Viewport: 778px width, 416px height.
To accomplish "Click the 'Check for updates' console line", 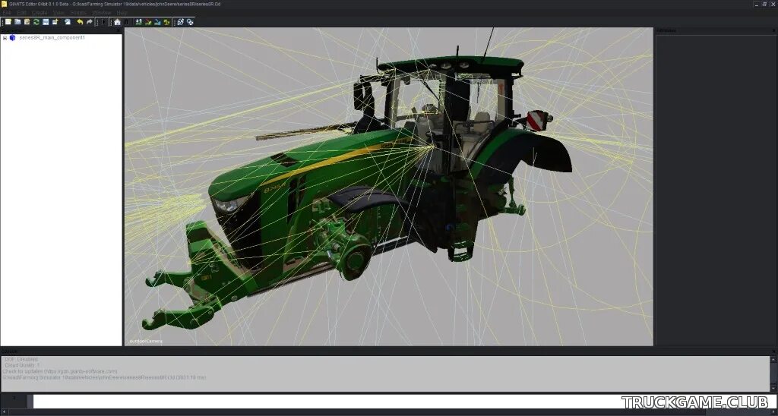I will pyautogui.click(x=60, y=371).
